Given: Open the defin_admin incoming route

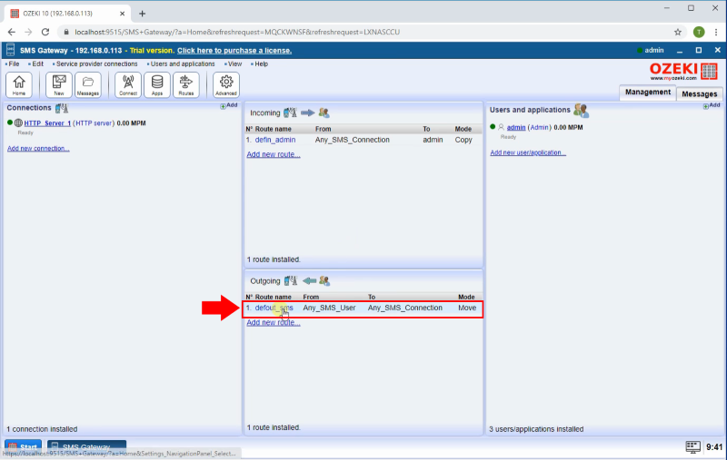Looking at the screenshot, I should pyautogui.click(x=275, y=140).
